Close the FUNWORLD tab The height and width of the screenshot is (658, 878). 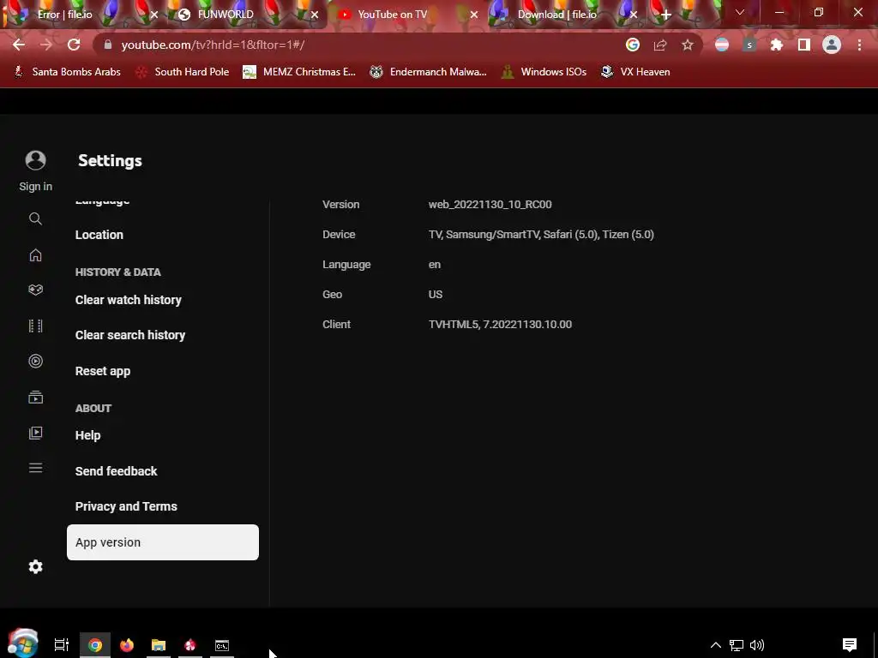point(315,15)
